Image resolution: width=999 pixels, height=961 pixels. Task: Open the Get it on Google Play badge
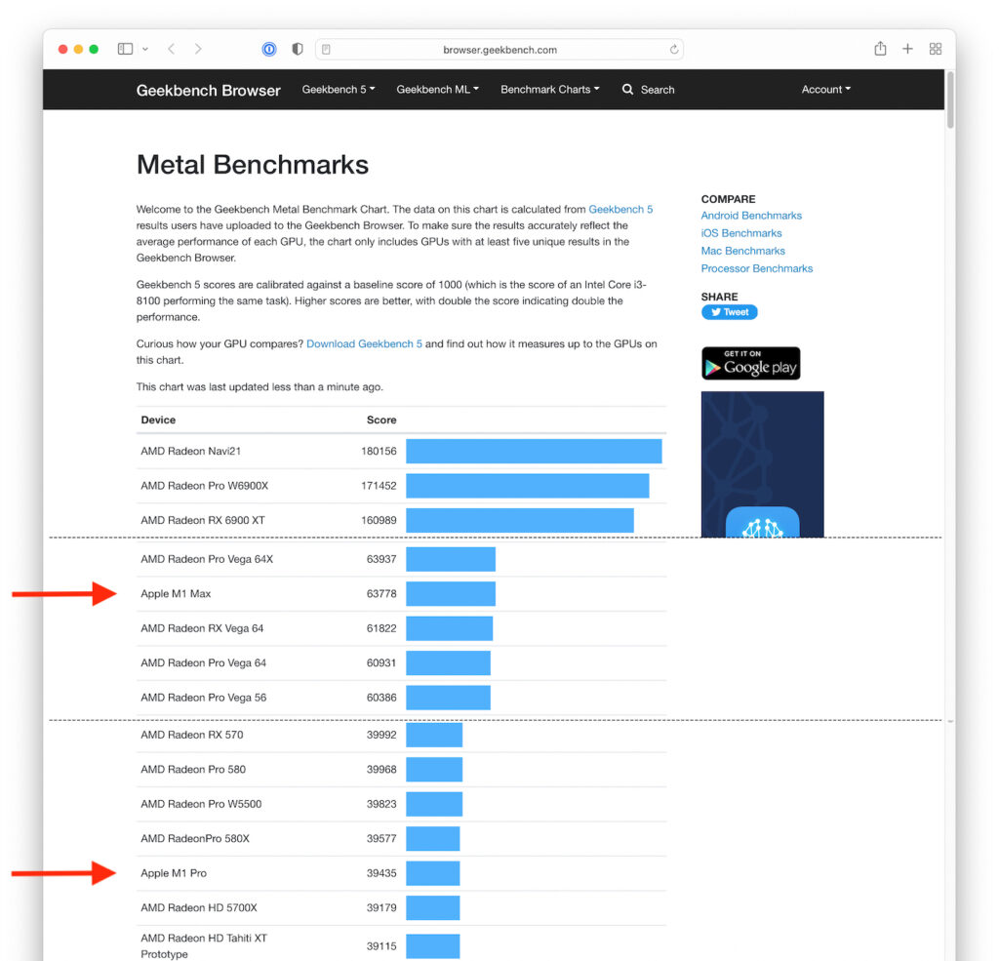750,364
